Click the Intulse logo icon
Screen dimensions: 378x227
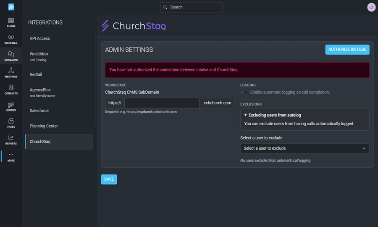(11, 7)
